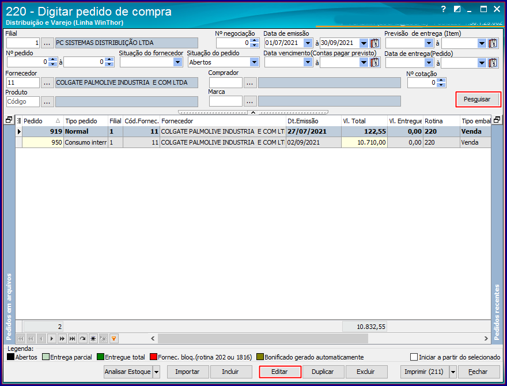Click black Abertos legend swatch
507x386 pixels.
(11, 357)
